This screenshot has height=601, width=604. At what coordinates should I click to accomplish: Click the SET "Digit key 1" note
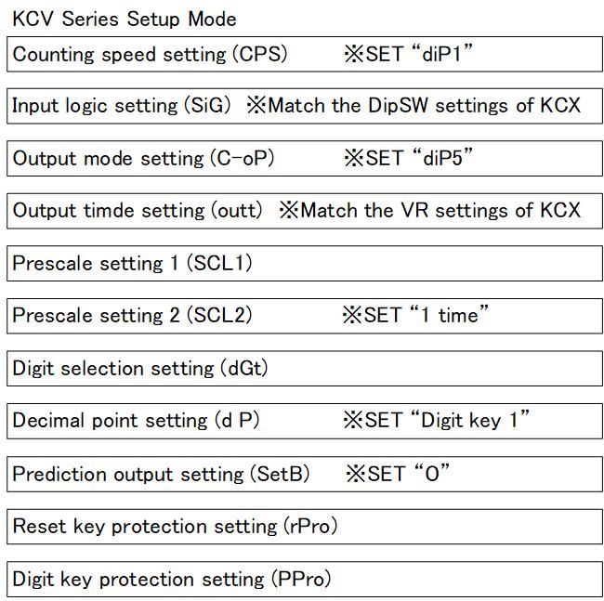(437, 420)
